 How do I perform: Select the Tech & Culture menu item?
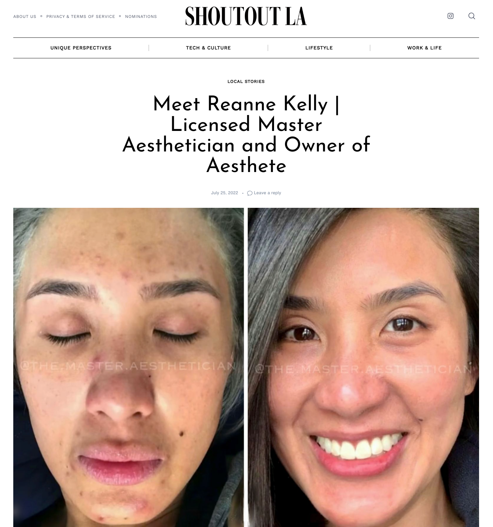pyautogui.click(x=208, y=48)
